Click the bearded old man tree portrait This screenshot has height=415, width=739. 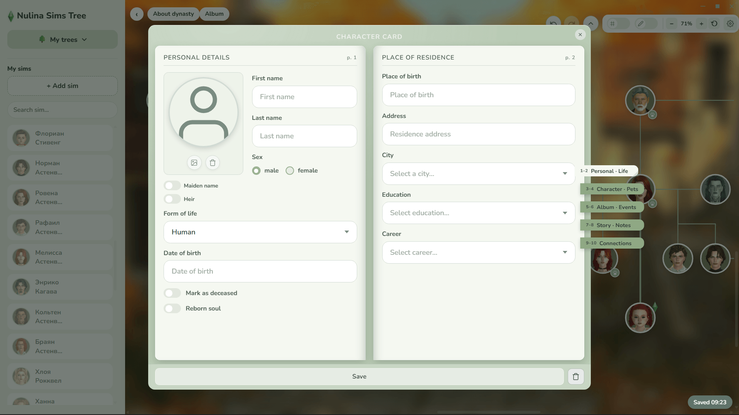[x=640, y=100]
